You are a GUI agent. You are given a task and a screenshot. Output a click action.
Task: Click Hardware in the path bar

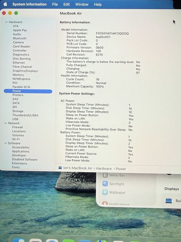coord(104,169)
